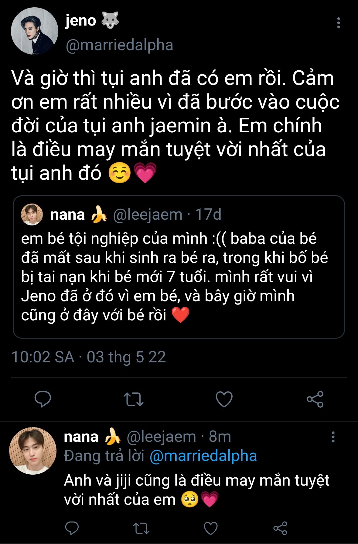Open the @leejaem handle in reply
358x544 pixels.
[x=161, y=437]
